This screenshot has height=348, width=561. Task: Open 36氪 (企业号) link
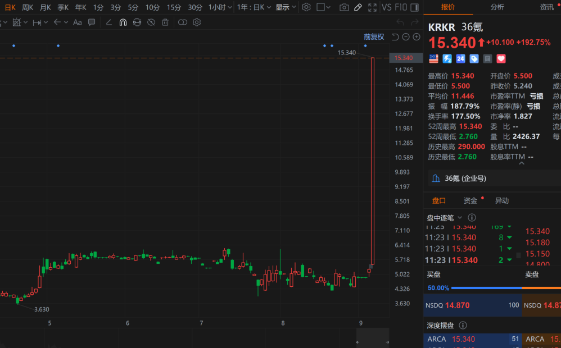pos(465,178)
